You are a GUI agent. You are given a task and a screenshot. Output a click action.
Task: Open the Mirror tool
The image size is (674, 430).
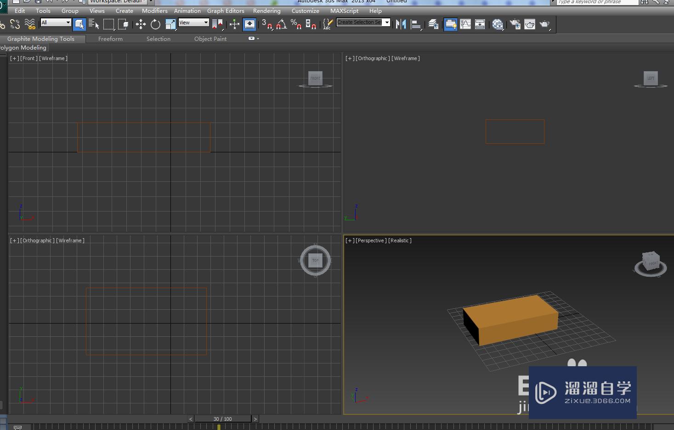click(401, 24)
